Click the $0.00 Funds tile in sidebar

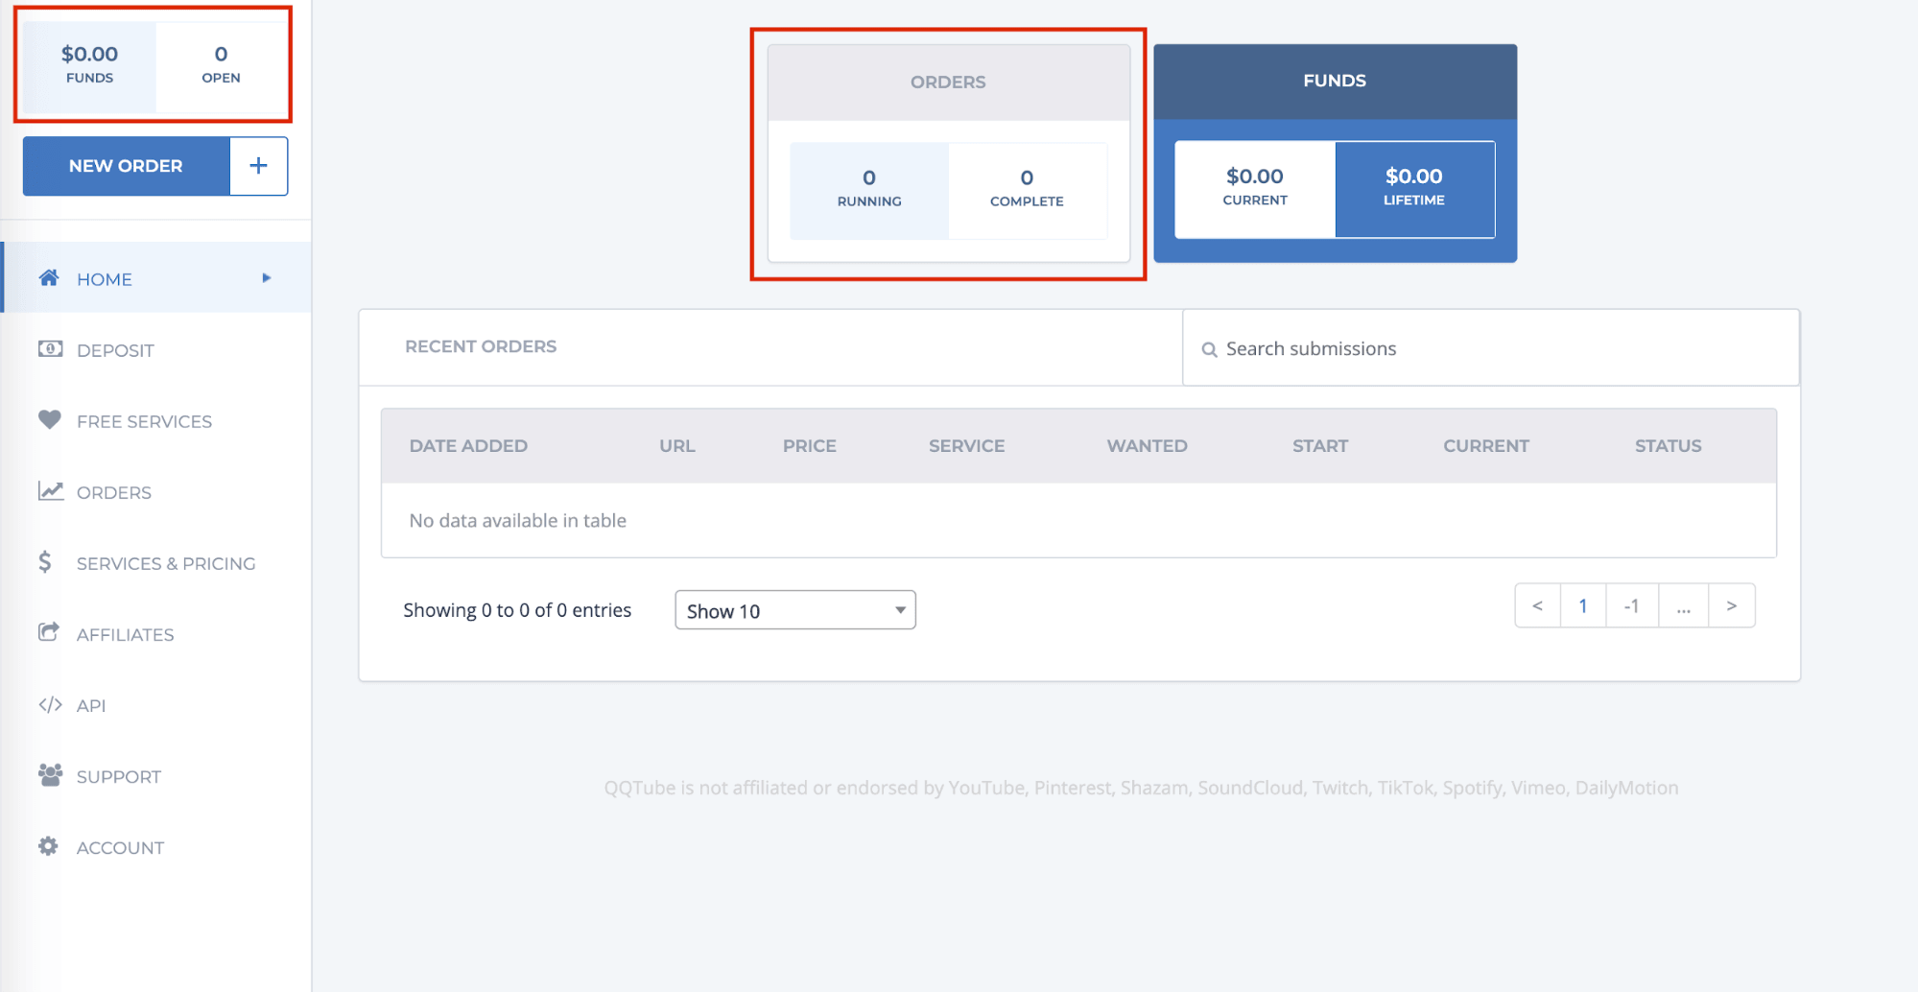89,65
